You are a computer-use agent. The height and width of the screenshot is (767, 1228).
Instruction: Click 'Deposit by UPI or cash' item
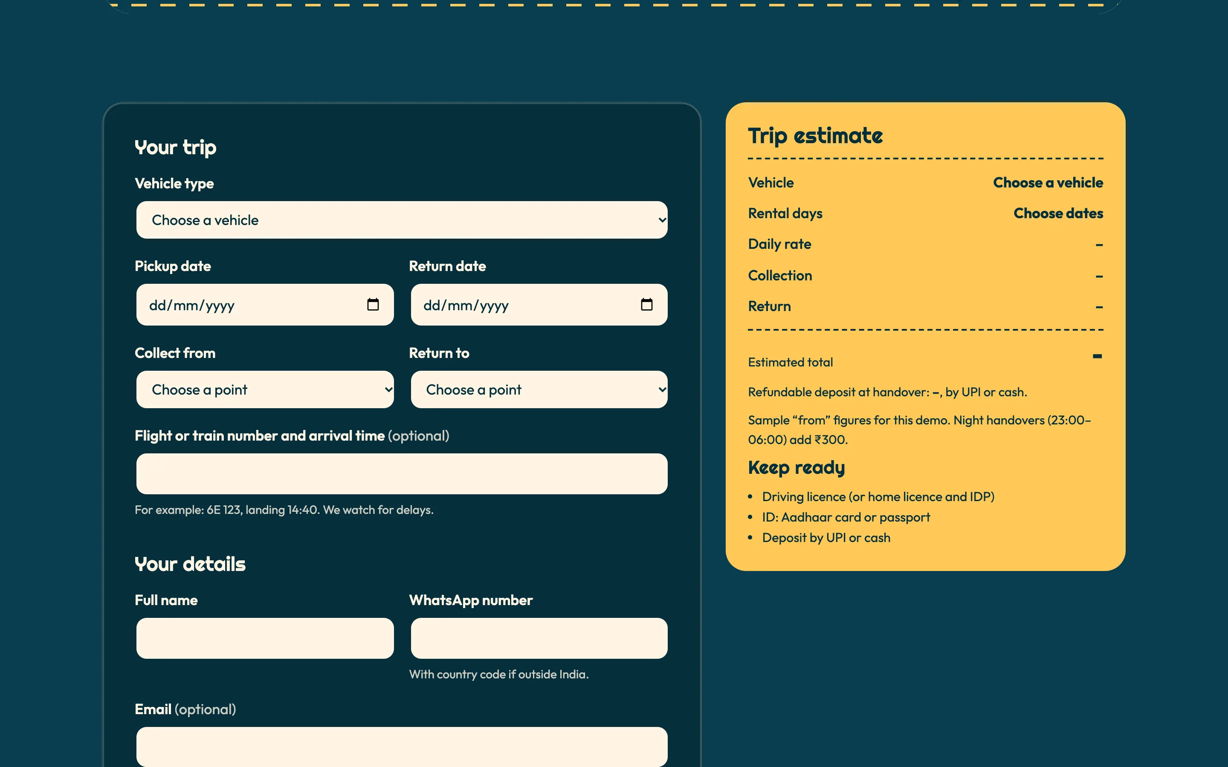[x=826, y=538]
